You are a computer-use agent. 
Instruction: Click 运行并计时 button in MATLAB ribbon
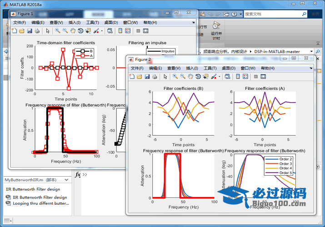point(216,30)
